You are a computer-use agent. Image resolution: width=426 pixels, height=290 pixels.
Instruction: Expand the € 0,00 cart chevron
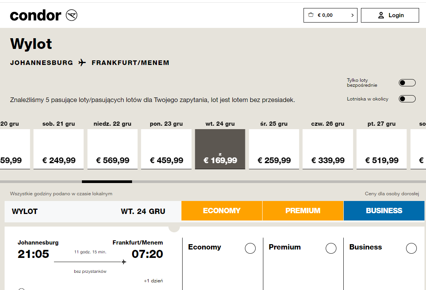pos(353,15)
